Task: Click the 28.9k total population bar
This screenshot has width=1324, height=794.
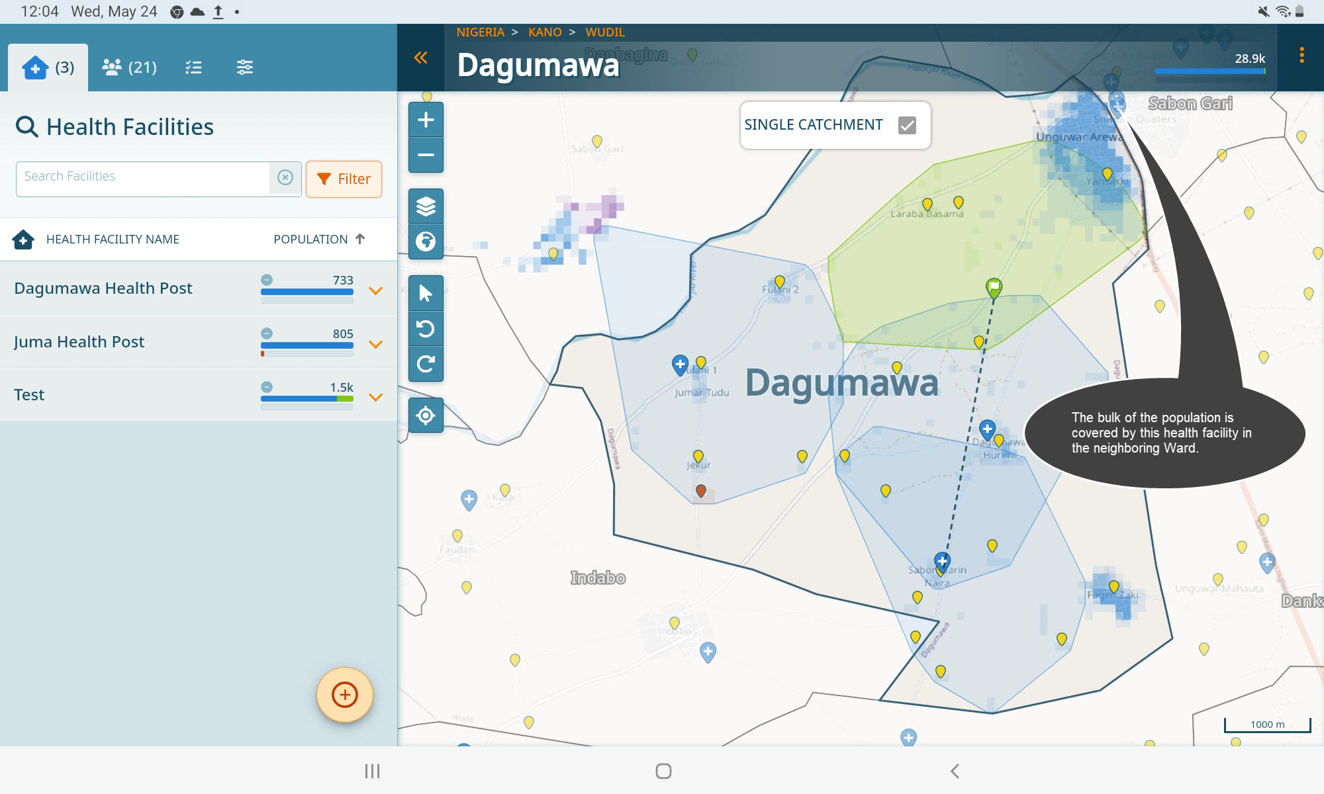Action: [1210, 71]
